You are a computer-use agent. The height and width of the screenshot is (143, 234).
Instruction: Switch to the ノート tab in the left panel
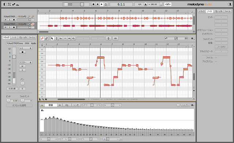(14, 37)
